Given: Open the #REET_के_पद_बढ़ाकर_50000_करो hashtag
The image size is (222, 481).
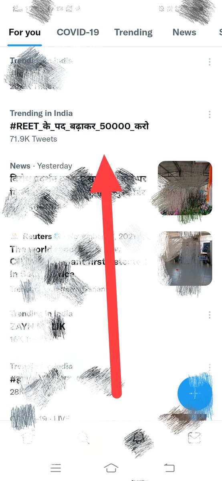Looking at the screenshot, I should [79, 126].
